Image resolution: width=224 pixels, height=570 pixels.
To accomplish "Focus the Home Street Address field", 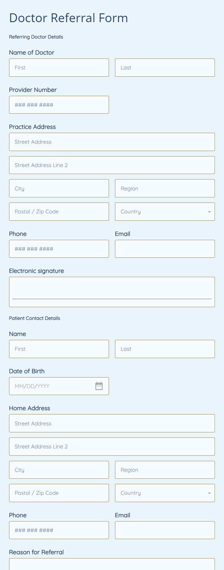I will click(x=112, y=423).
